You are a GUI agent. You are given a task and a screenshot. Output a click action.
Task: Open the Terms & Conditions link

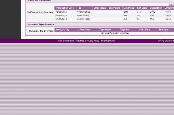65,41
